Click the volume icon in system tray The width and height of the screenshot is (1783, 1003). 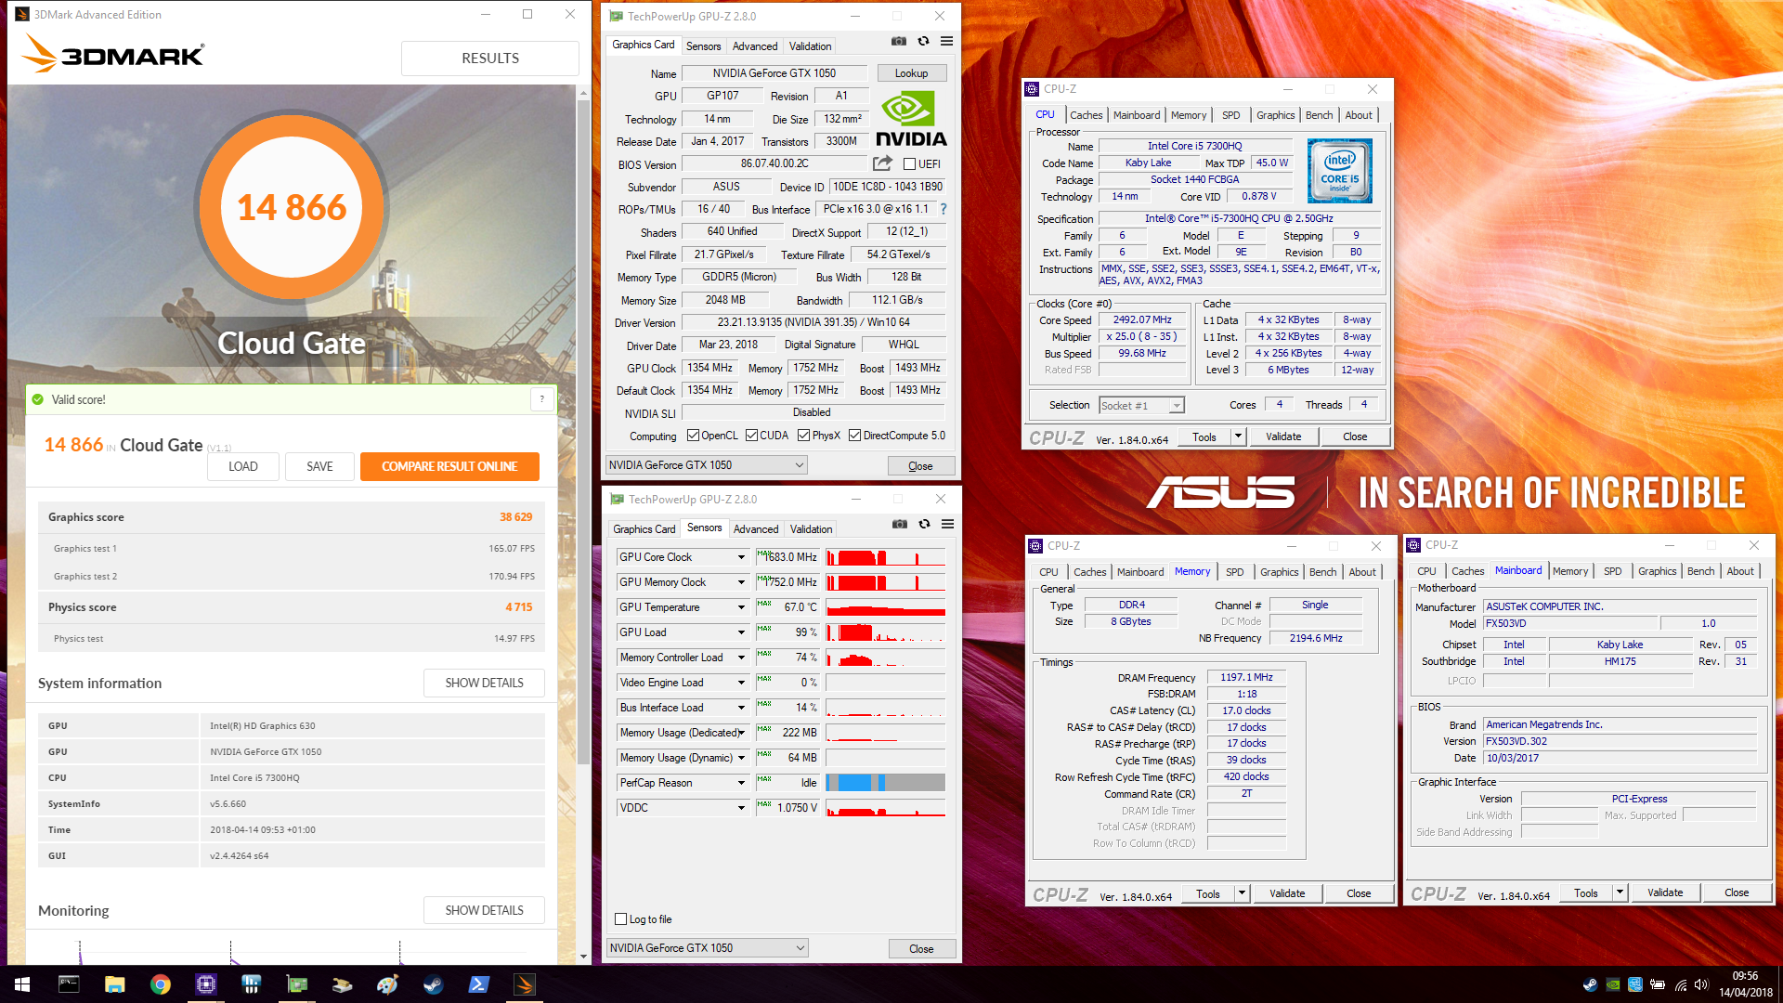pyautogui.click(x=1701, y=985)
